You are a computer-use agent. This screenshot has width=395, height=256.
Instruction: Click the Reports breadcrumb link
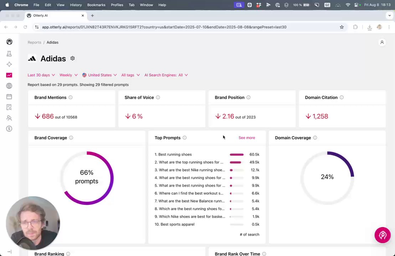point(34,42)
